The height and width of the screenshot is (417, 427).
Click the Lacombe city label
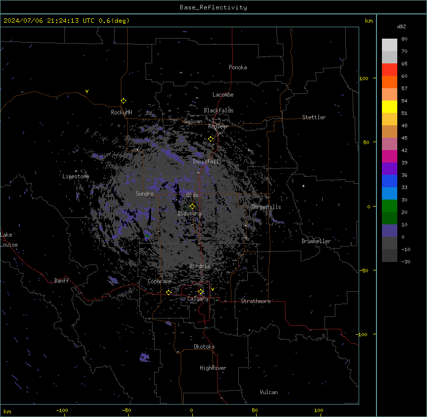coord(223,95)
